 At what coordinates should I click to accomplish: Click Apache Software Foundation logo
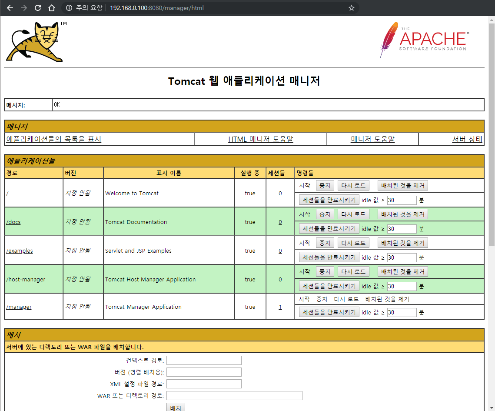[424, 40]
